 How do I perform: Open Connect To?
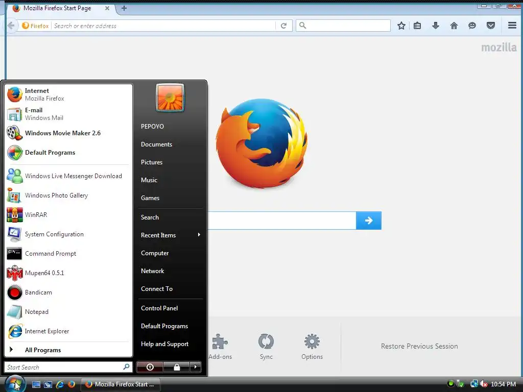click(x=157, y=289)
